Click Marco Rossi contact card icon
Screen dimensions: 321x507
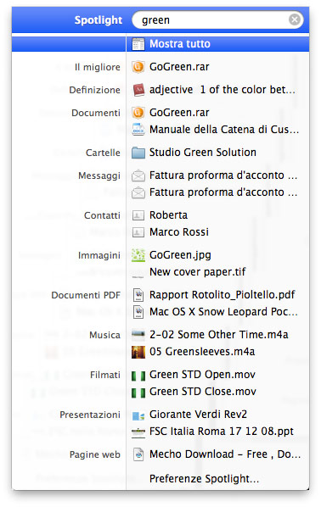(x=138, y=232)
